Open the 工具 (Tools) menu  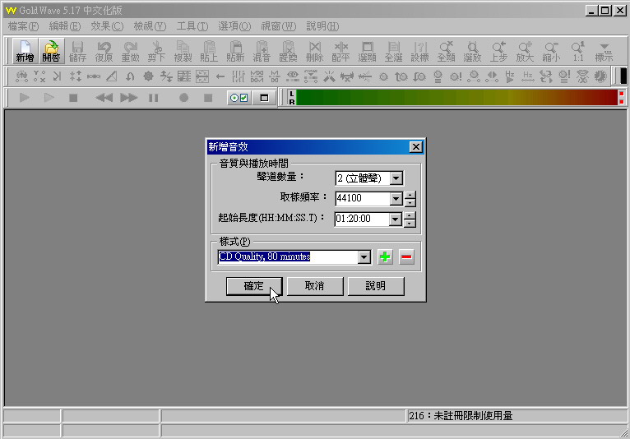192,26
